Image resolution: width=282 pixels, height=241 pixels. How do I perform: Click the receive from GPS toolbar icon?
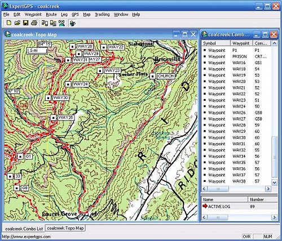point(45,23)
